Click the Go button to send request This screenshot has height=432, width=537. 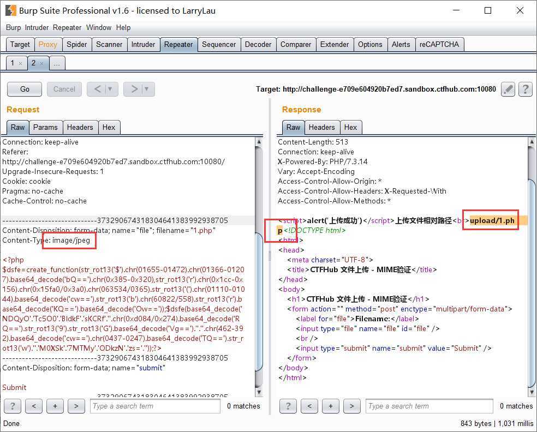point(25,89)
